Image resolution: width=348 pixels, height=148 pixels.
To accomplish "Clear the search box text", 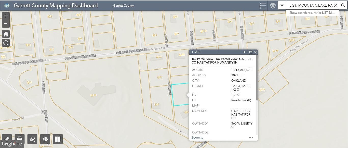I will coord(336,5).
